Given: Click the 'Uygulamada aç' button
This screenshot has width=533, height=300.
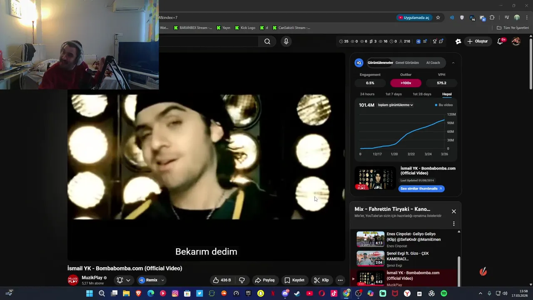Looking at the screenshot, I should click(x=413, y=17).
